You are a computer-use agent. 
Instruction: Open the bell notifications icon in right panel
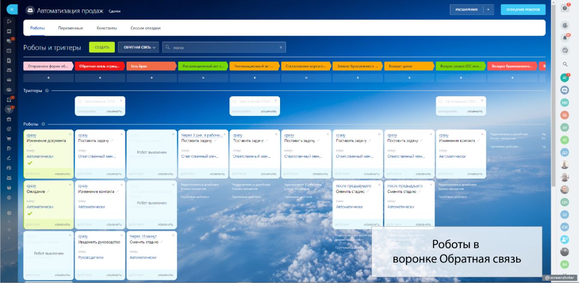coord(565,38)
